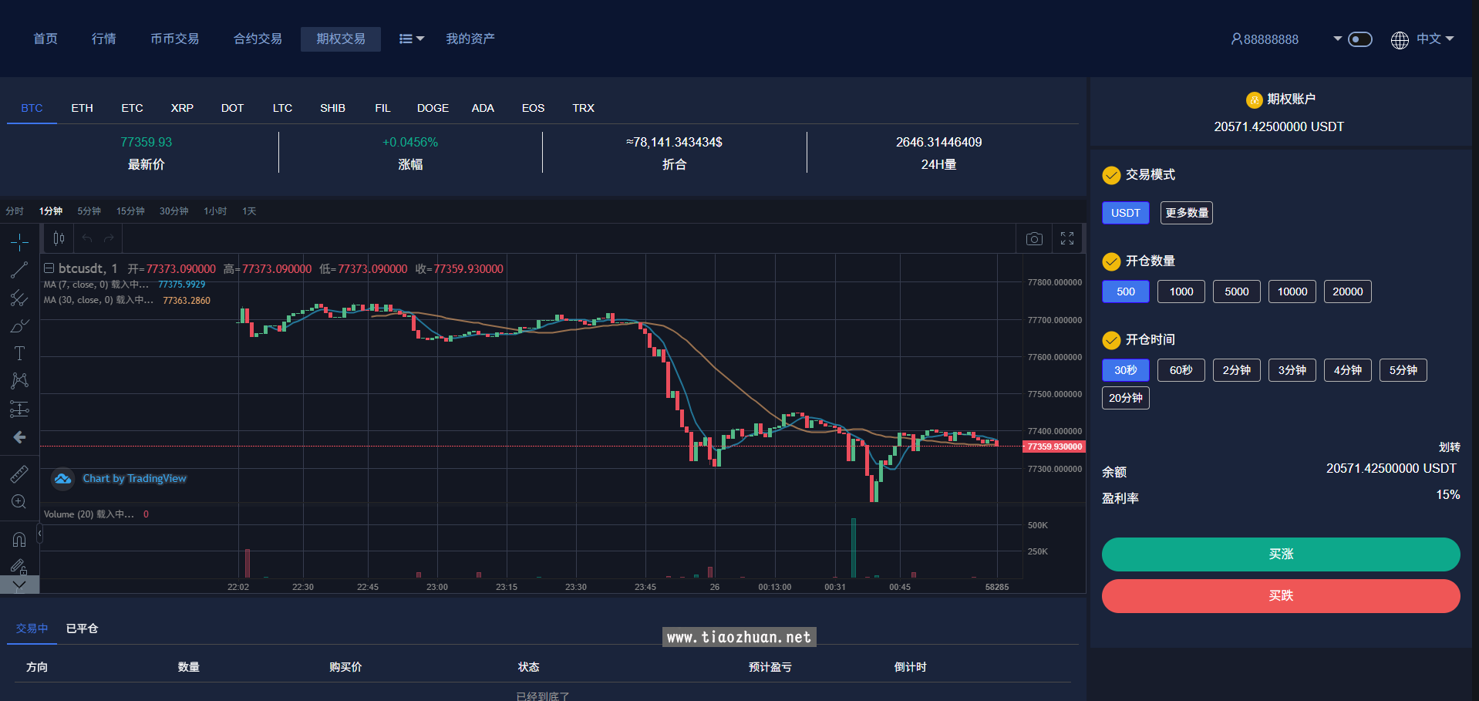
Task: Open the 已平仓 closed positions tab
Action: click(x=82, y=629)
